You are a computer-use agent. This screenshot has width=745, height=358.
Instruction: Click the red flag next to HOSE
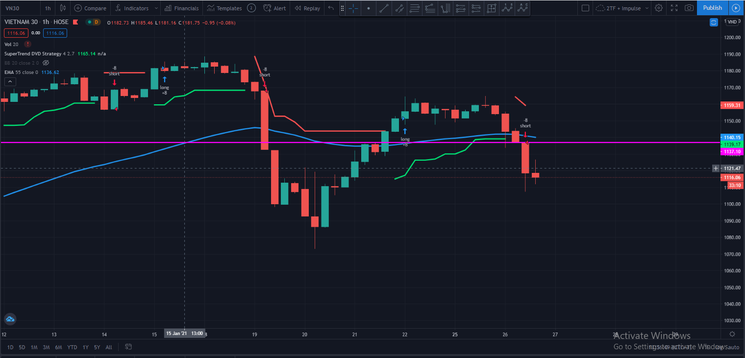pyautogui.click(x=75, y=22)
